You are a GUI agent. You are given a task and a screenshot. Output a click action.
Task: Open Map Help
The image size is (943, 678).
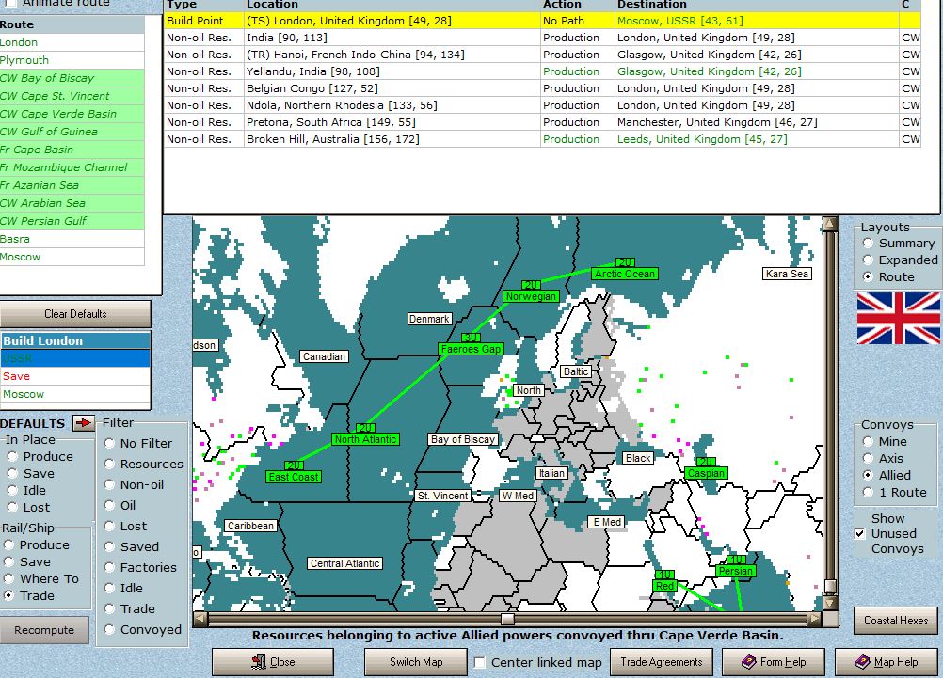coord(887,662)
